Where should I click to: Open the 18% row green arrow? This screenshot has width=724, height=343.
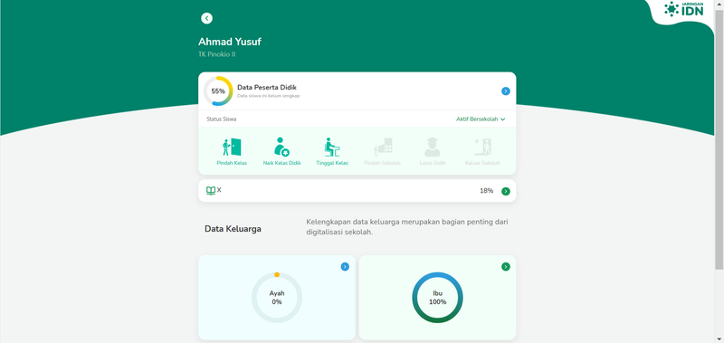506,191
